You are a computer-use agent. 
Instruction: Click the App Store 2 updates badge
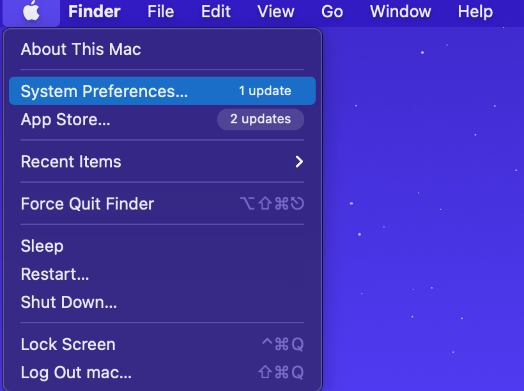tap(260, 119)
